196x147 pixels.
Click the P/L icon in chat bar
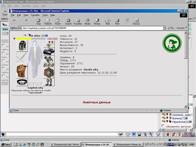pos(151,134)
